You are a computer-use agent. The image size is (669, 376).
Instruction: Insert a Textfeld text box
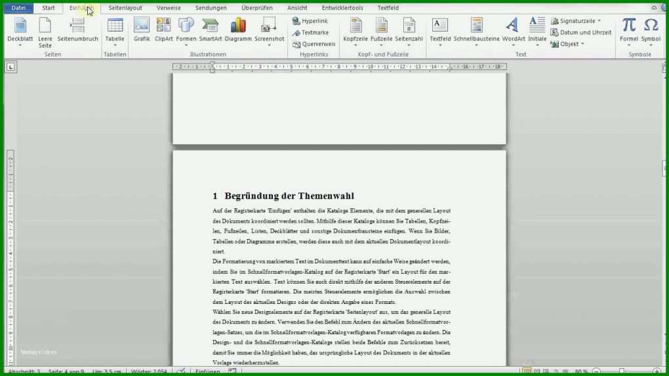(440, 32)
